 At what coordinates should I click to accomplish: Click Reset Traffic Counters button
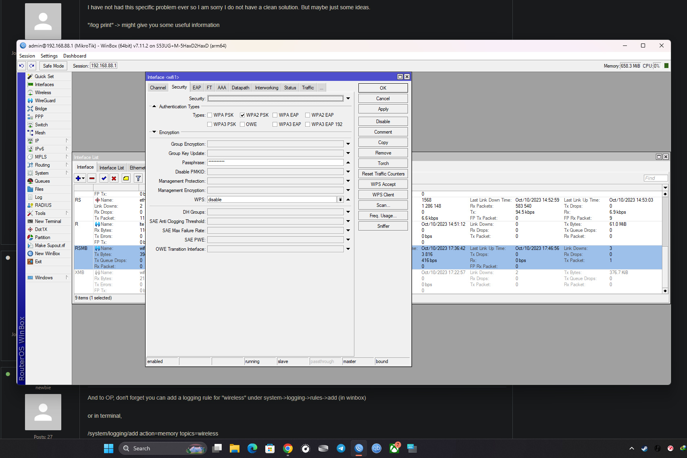pyautogui.click(x=383, y=174)
